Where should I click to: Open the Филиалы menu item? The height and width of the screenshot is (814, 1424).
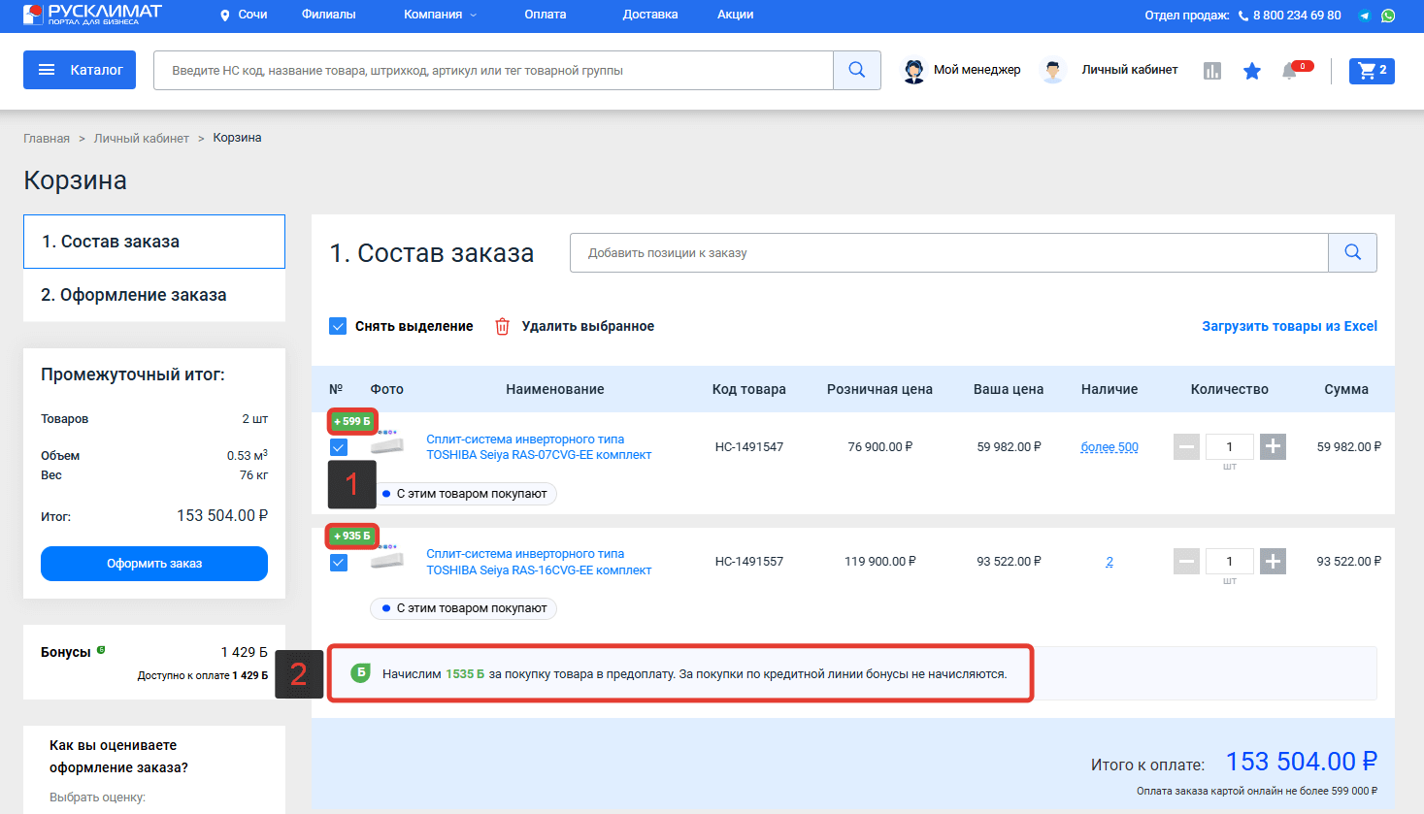(329, 15)
